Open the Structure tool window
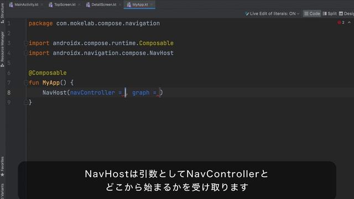Image resolution: width=354 pixels, height=199 pixels. pos(2,13)
